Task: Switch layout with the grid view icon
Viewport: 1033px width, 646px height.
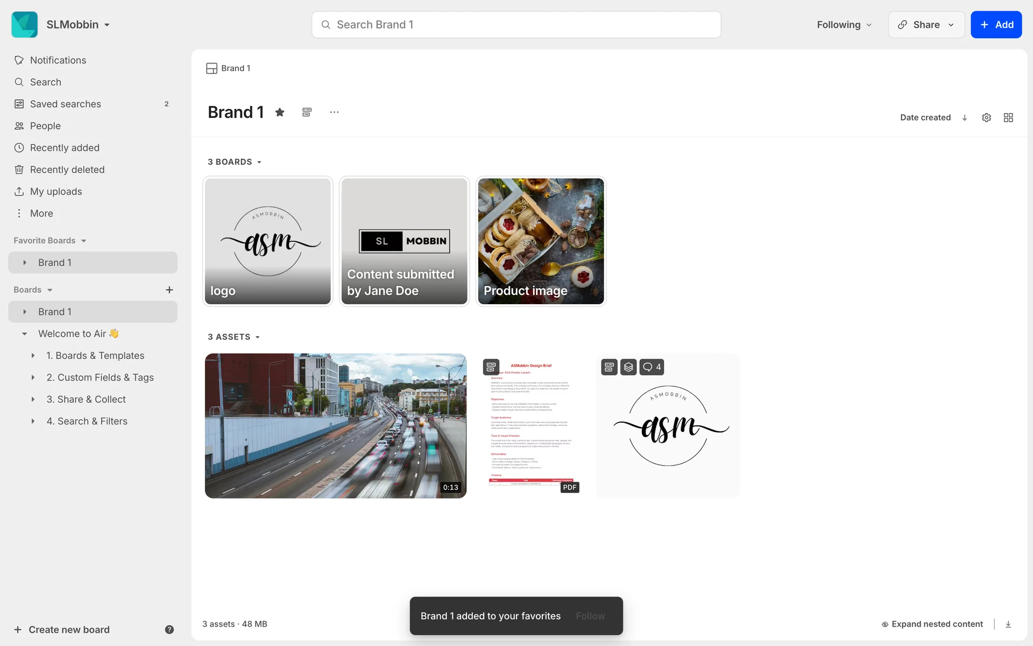Action: click(x=1008, y=117)
